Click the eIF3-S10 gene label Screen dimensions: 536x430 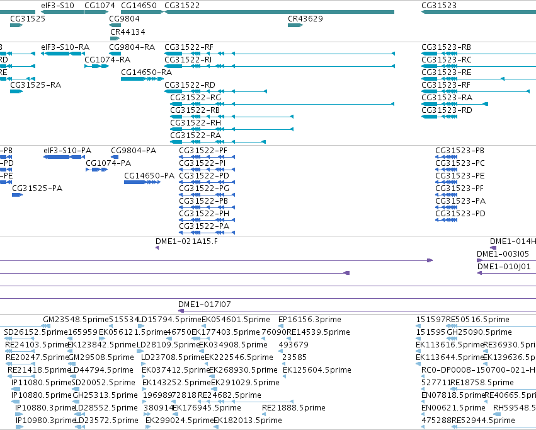(x=57, y=6)
